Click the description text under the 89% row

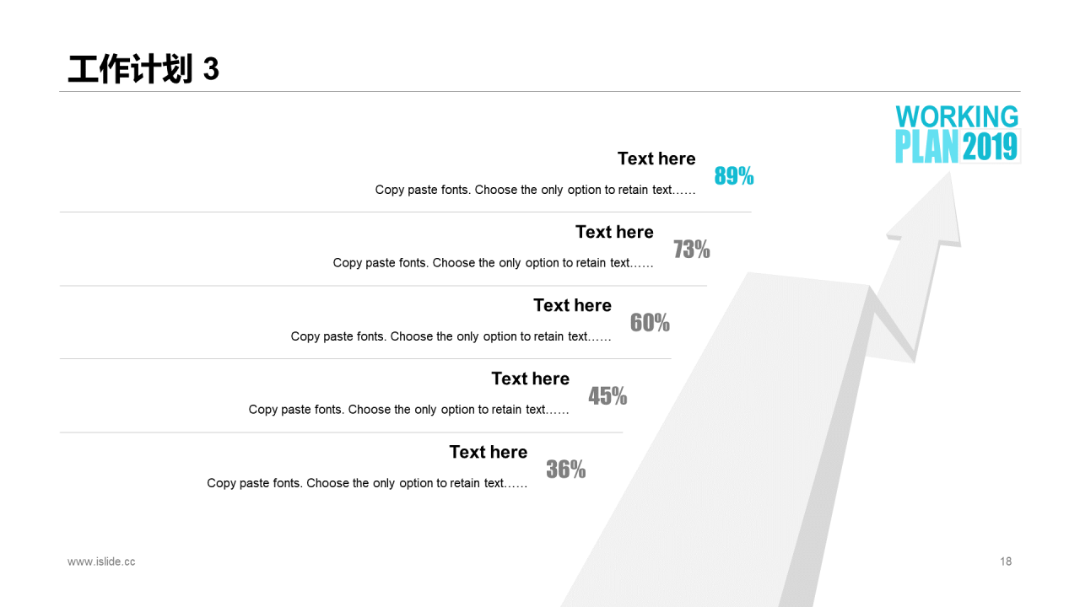[536, 190]
